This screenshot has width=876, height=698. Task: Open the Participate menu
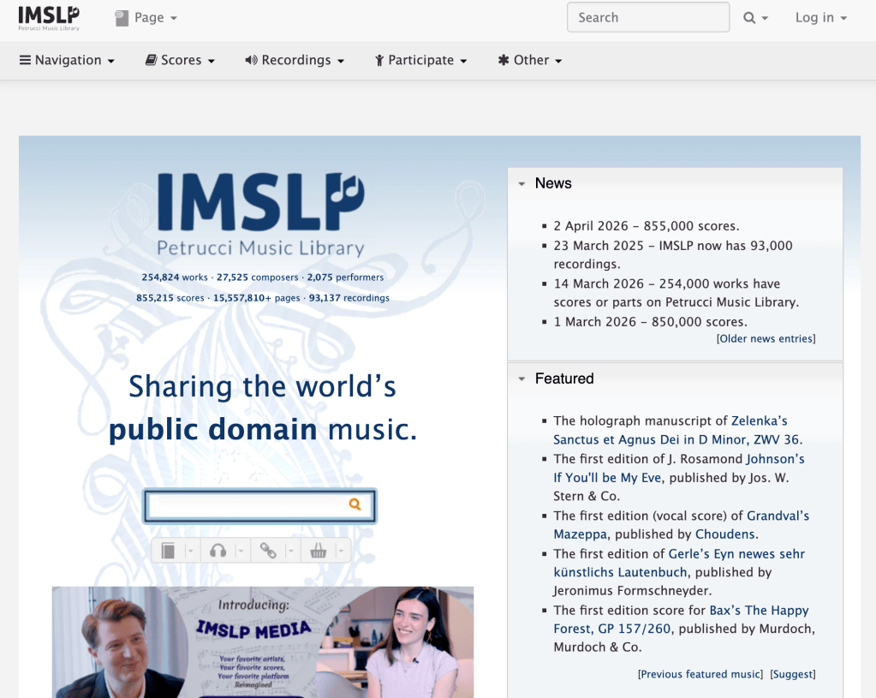click(420, 60)
